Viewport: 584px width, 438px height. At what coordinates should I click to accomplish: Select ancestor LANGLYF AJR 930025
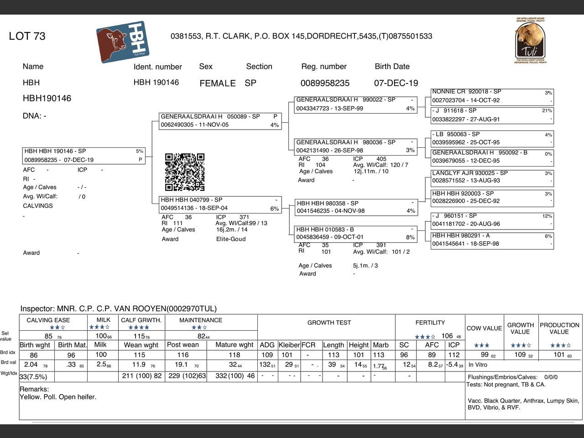coord(492,177)
